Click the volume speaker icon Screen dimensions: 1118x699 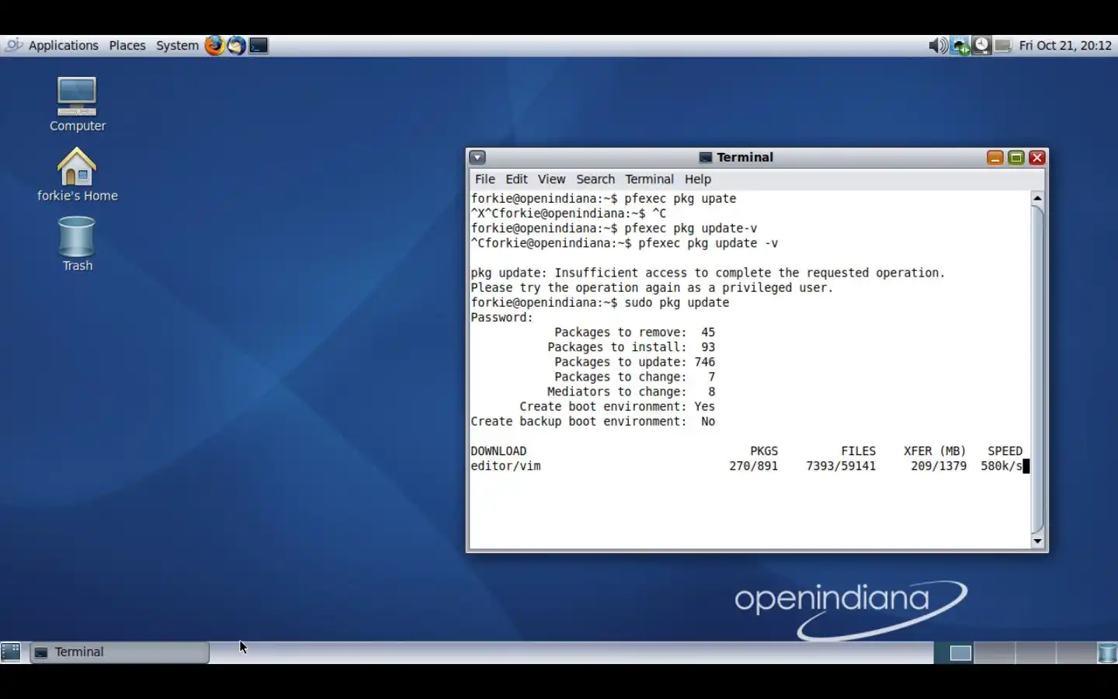pos(938,45)
